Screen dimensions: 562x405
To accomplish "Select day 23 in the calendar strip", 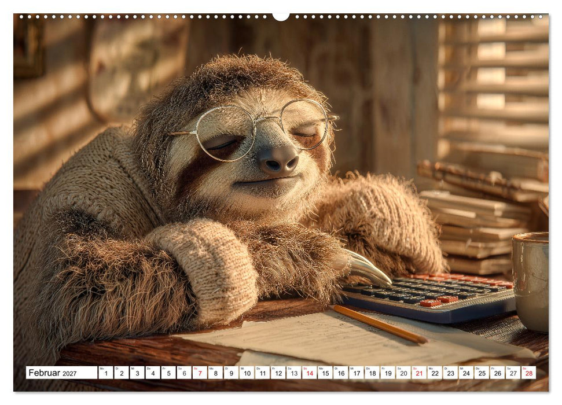I will click(x=450, y=373).
